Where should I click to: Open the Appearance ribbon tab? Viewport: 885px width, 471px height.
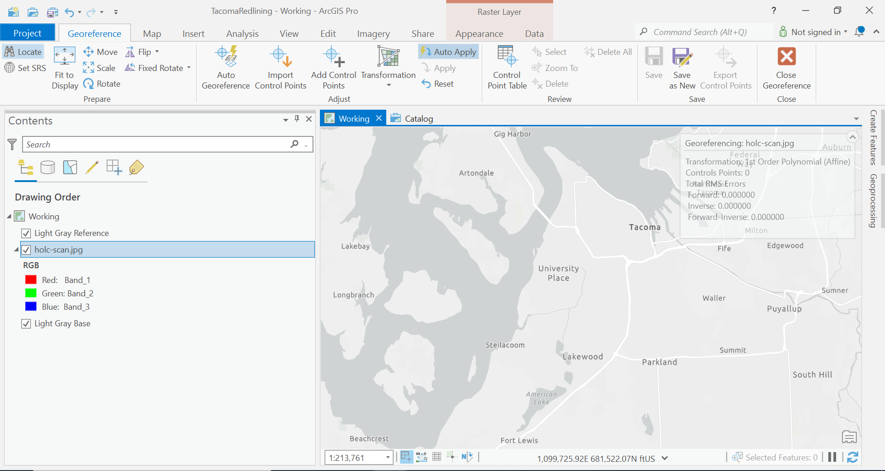pyautogui.click(x=479, y=34)
